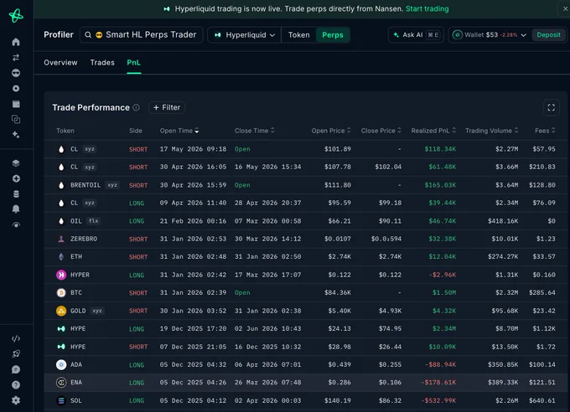Click the $1.50M realized PnL value
The height and width of the screenshot is (412, 570).
[444, 292]
